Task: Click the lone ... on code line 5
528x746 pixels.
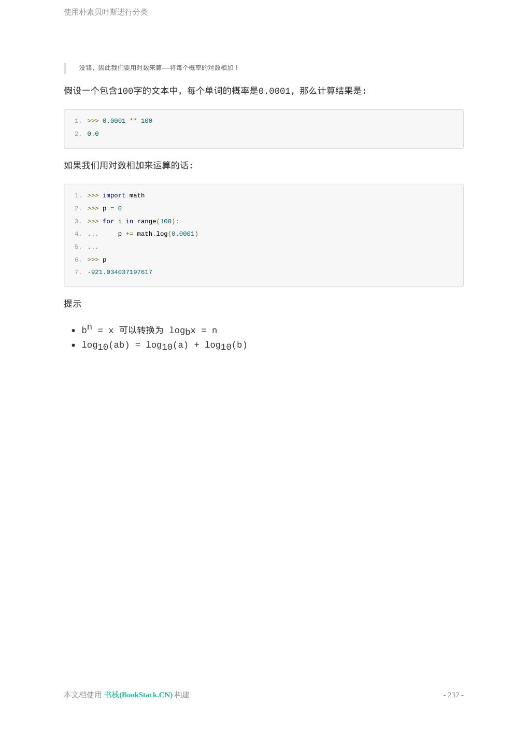Action: (x=93, y=247)
